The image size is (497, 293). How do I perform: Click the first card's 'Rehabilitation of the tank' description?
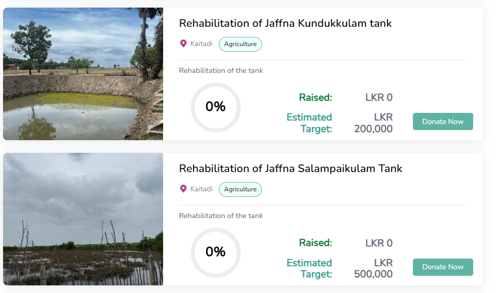[x=221, y=70]
